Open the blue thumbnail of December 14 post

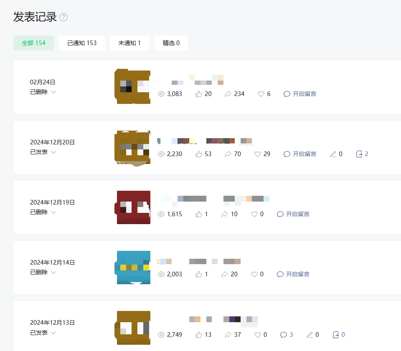pos(133,268)
